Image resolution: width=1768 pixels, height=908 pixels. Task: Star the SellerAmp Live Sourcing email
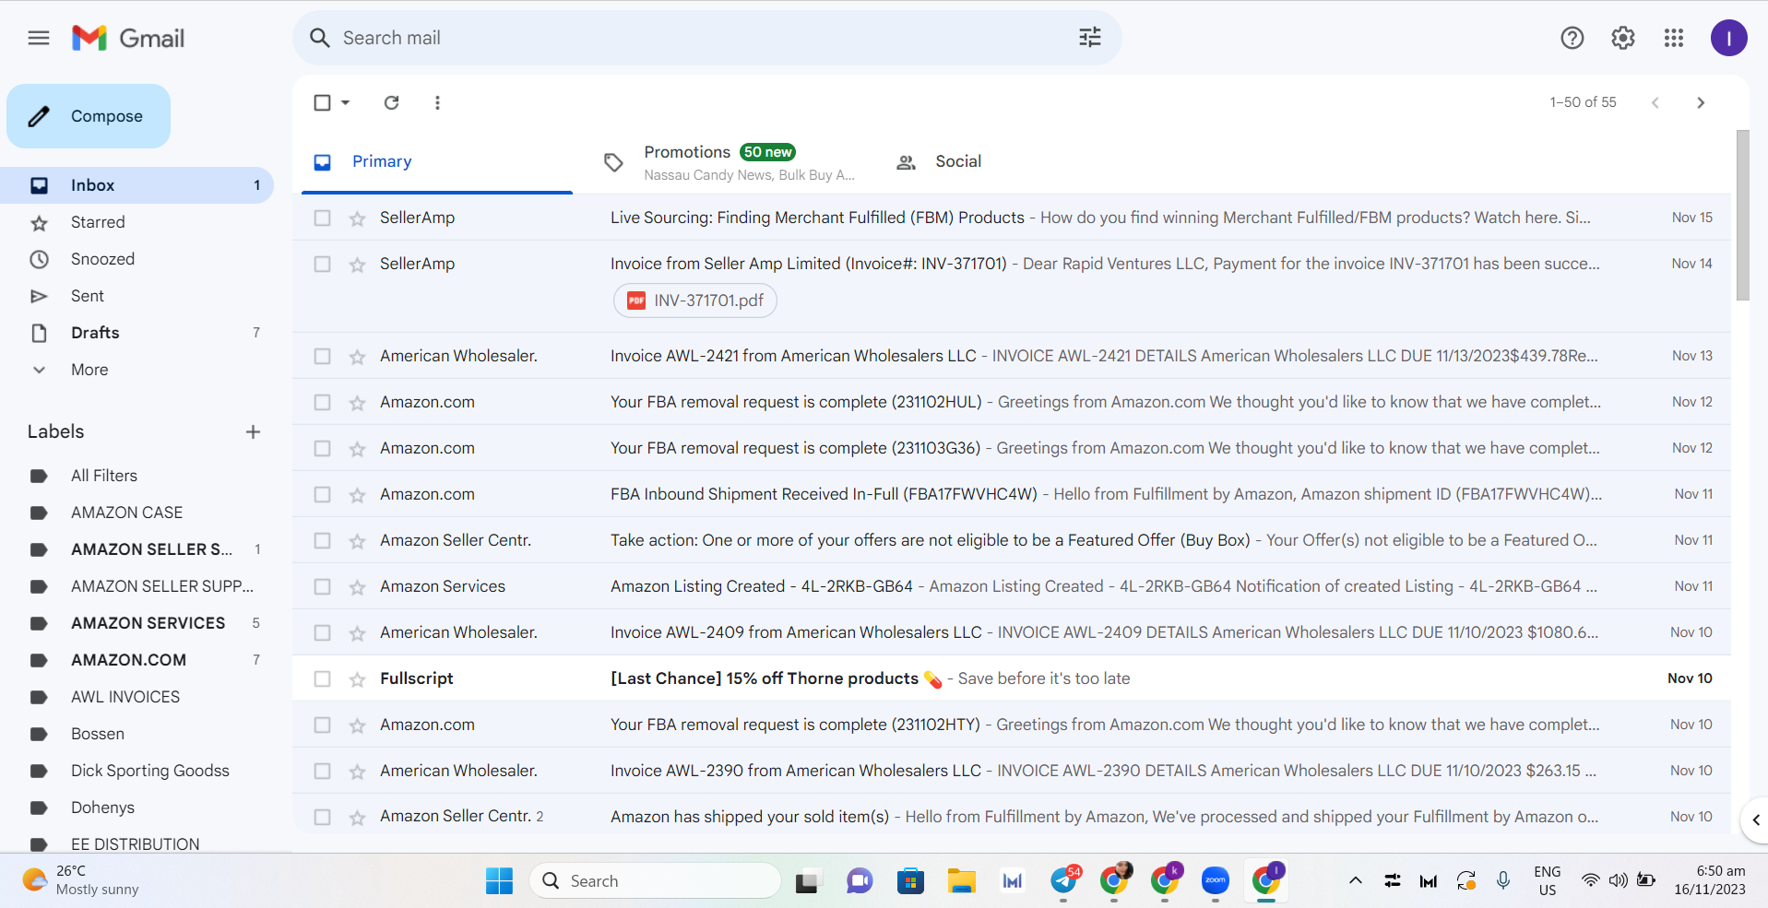point(357,218)
